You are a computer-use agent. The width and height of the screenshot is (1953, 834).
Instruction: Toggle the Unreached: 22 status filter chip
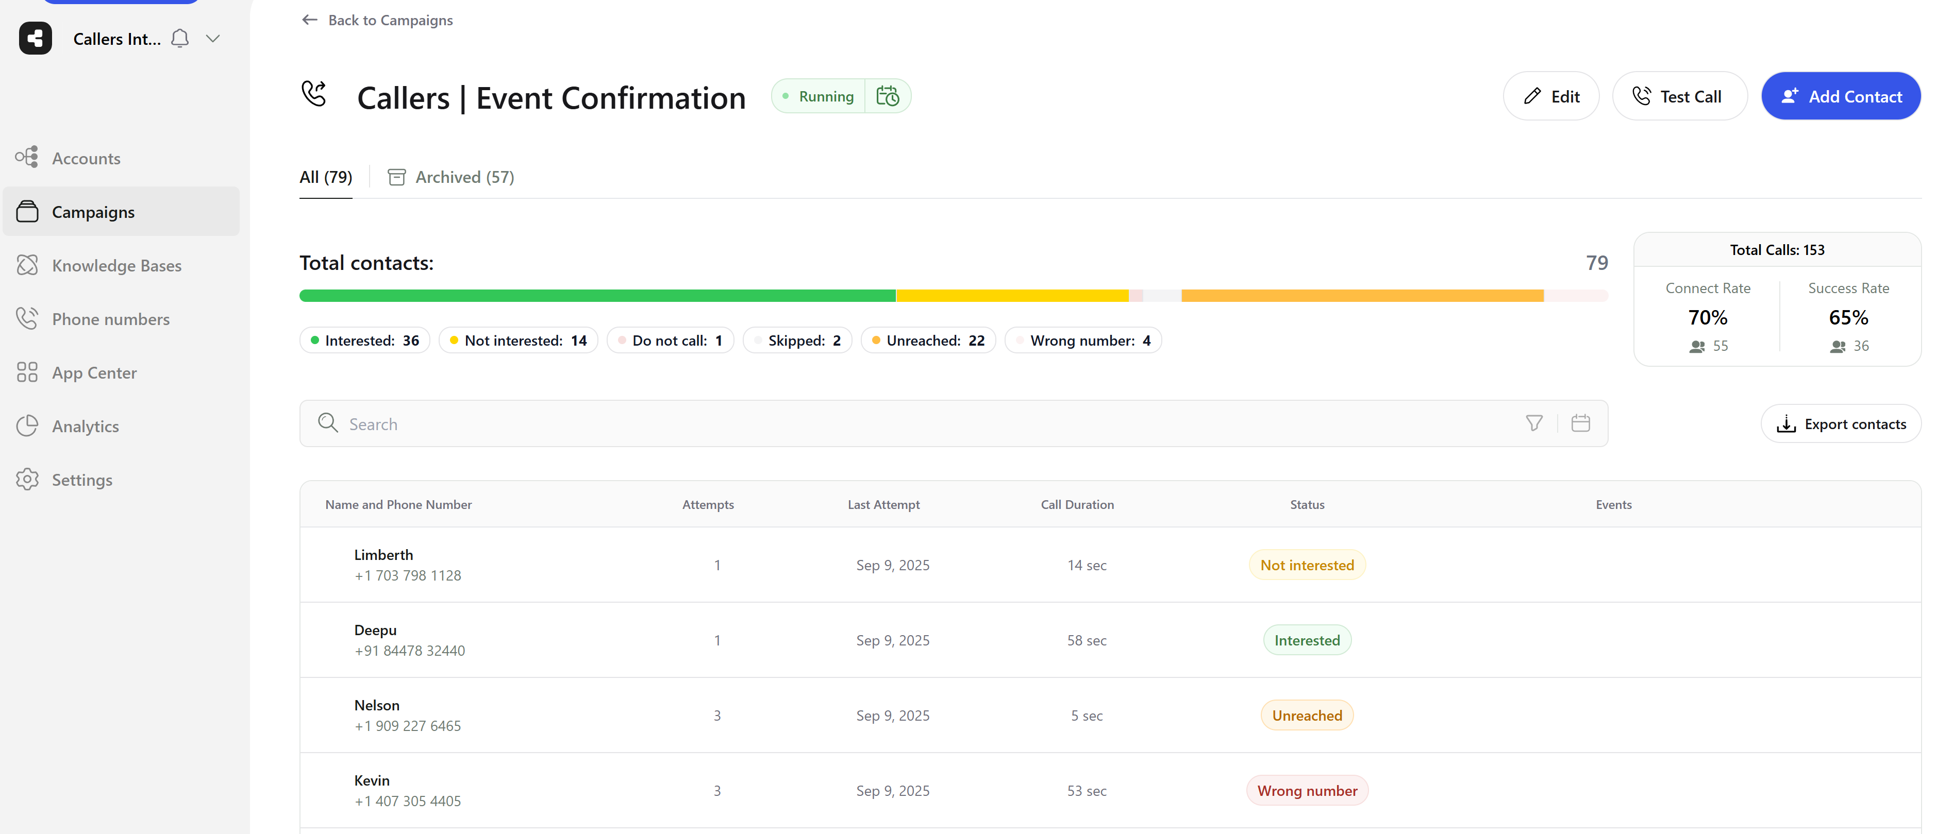(928, 340)
